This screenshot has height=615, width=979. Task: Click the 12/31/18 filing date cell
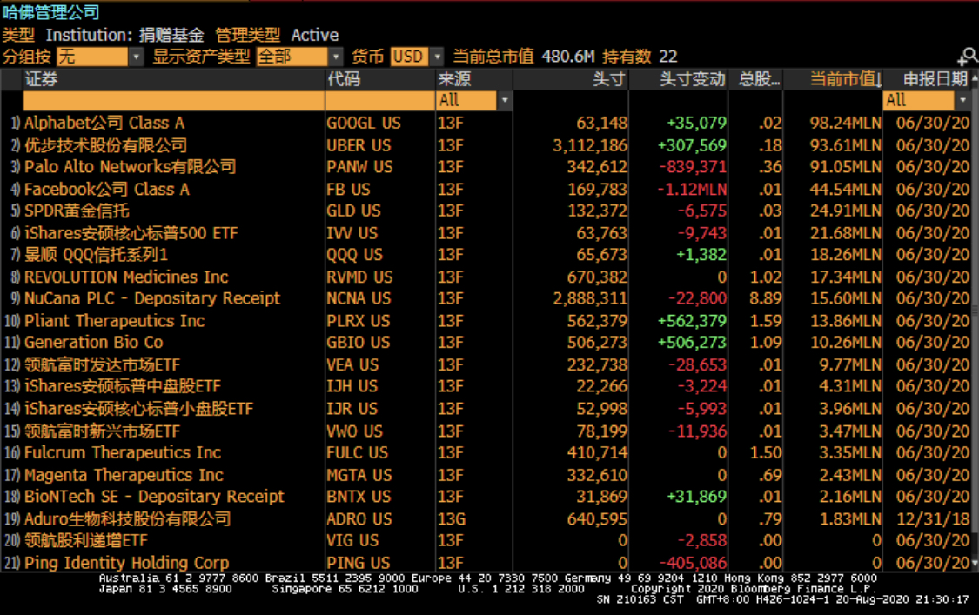click(x=932, y=518)
